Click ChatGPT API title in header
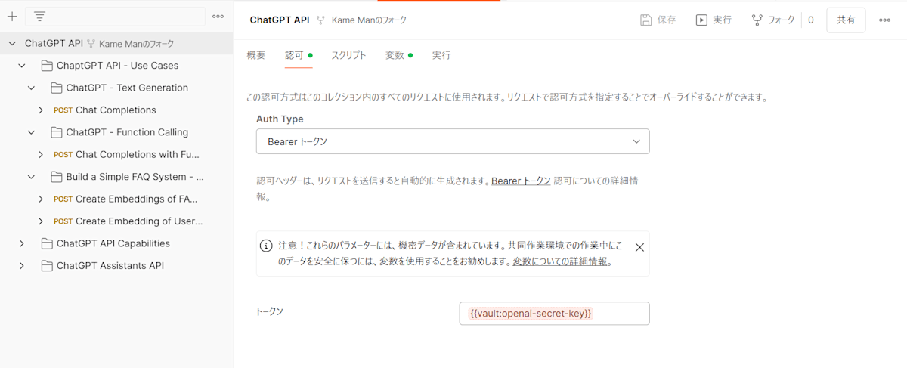The image size is (907, 368). point(280,20)
